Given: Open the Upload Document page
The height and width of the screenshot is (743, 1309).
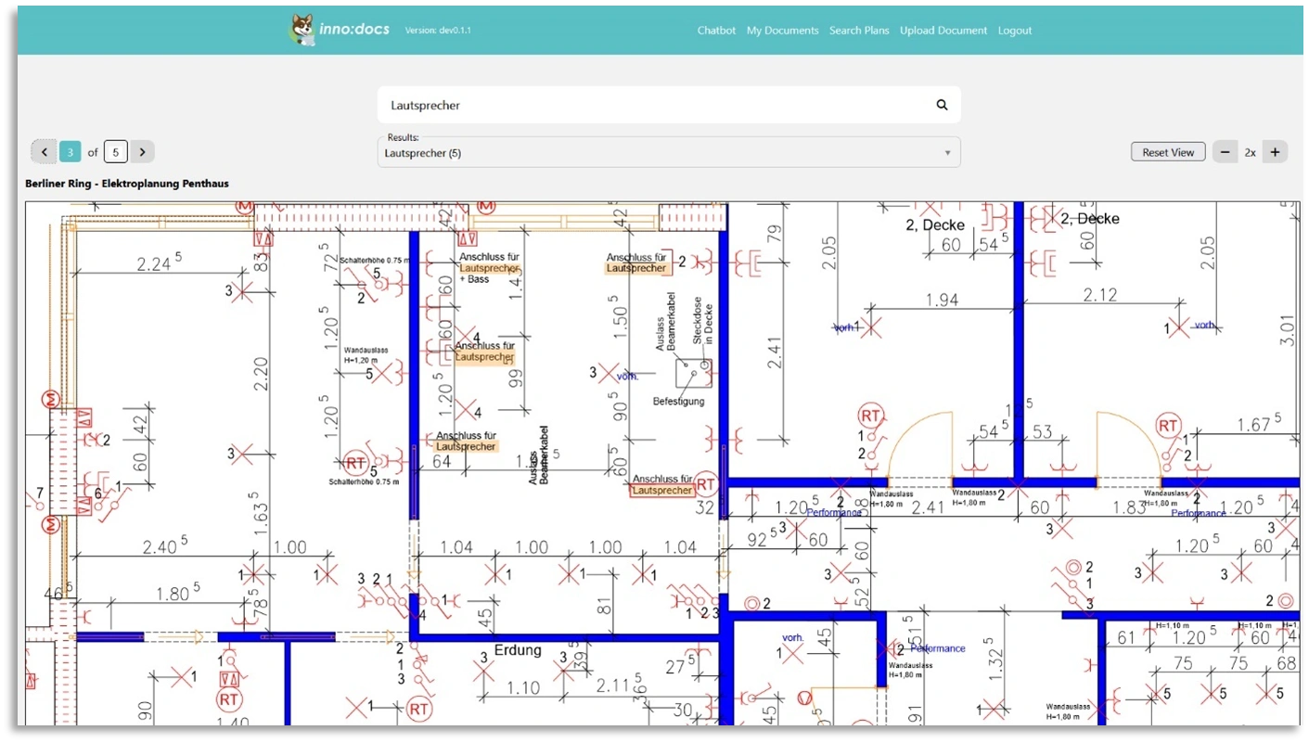Looking at the screenshot, I should coord(943,31).
